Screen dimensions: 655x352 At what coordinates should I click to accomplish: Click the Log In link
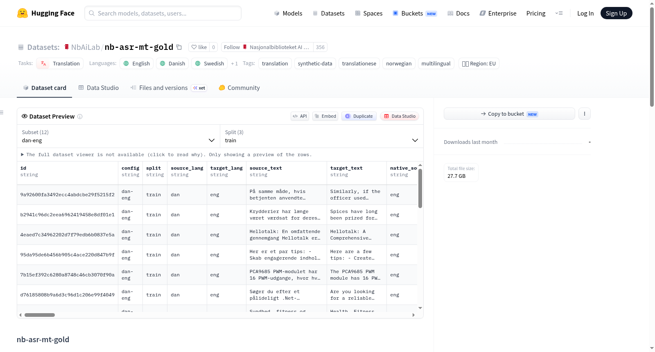[585, 13]
